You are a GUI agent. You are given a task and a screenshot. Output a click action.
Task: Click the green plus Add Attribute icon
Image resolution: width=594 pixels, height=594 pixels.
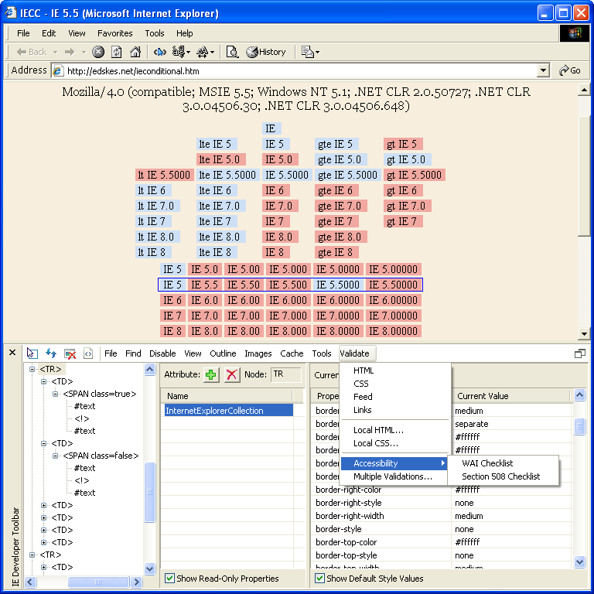[211, 374]
